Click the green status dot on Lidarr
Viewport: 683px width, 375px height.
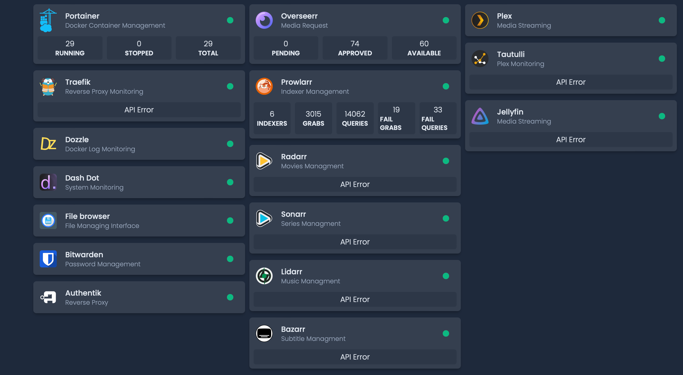pos(446,276)
